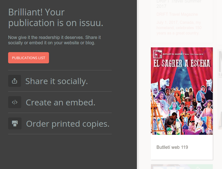Viewport: 222px width, 169px height.
Task: Open the cropped publication on the right edge
Action: point(220,87)
